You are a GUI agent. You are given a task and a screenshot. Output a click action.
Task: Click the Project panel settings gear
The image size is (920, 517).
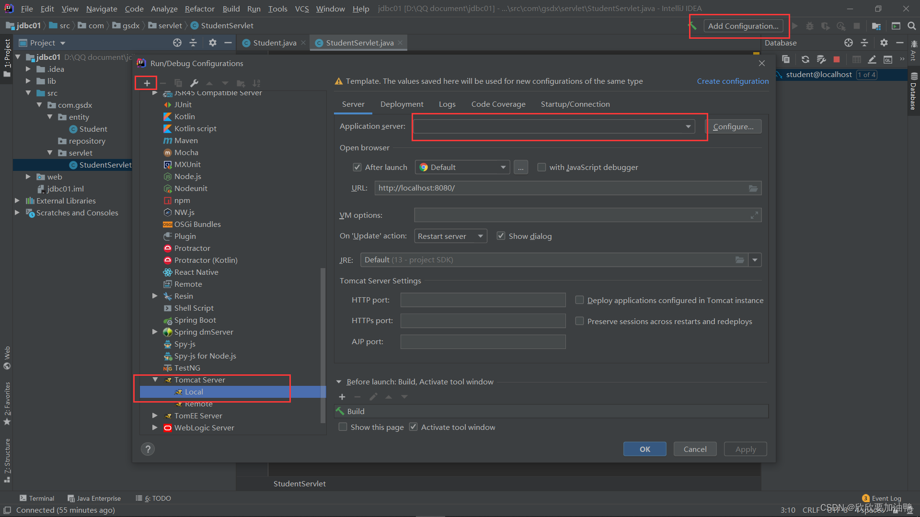(212, 43)
